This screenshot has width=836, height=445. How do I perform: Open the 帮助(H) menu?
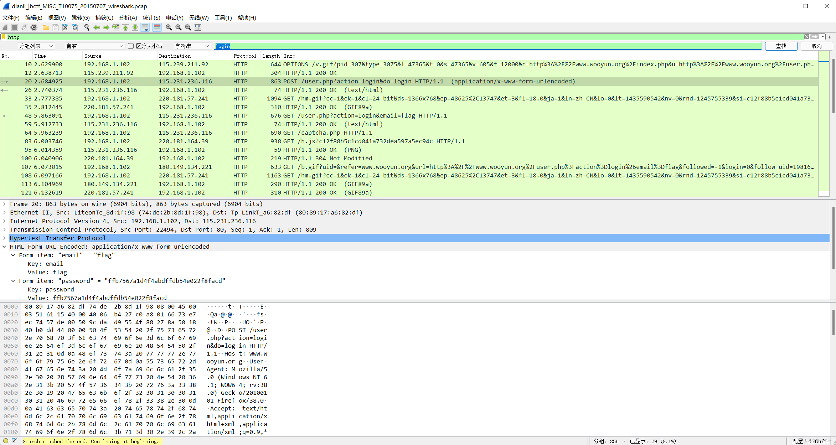click(247, 17)
